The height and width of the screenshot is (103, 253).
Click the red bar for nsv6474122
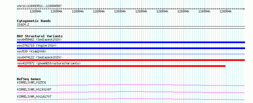click(x=131, y=60)
